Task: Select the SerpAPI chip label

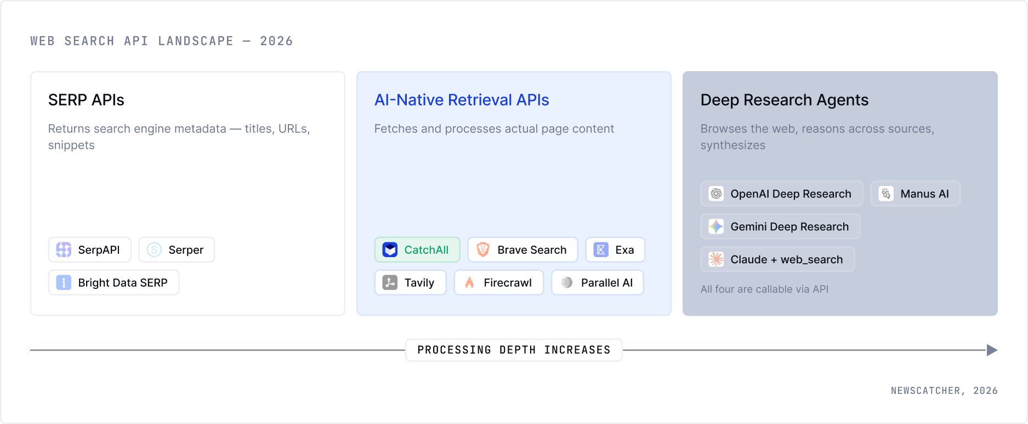Action: (x=99, y=250)
